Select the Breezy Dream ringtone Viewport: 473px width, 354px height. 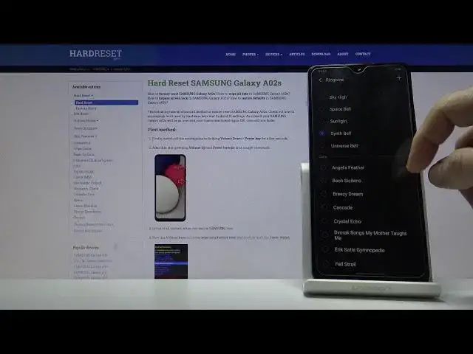[347, 194]
